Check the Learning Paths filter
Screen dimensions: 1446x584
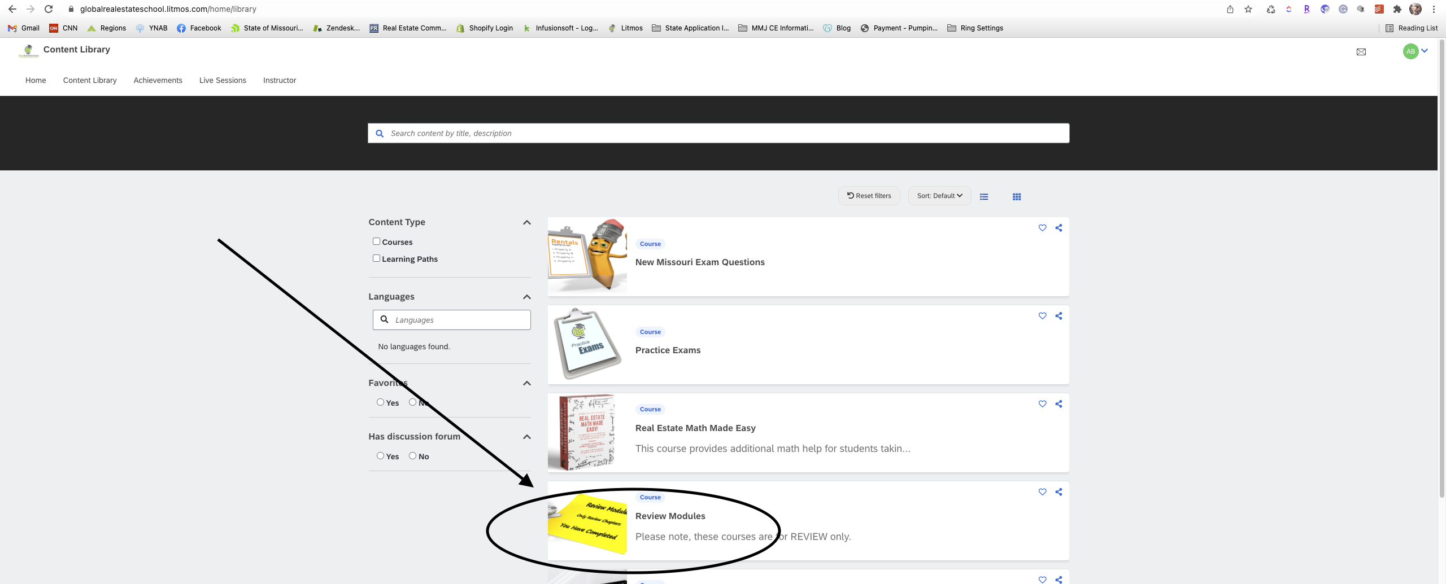[x=376, y=258]
